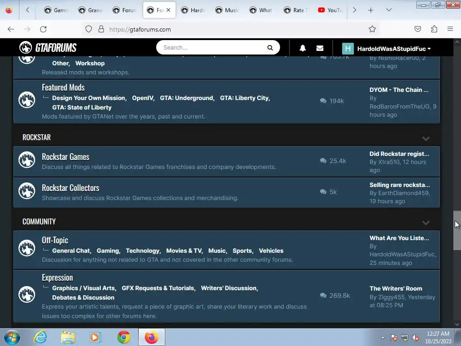This screenshot has height=346, width=461.
Task: Switch to the Grand tab
Action: [90, 10]
